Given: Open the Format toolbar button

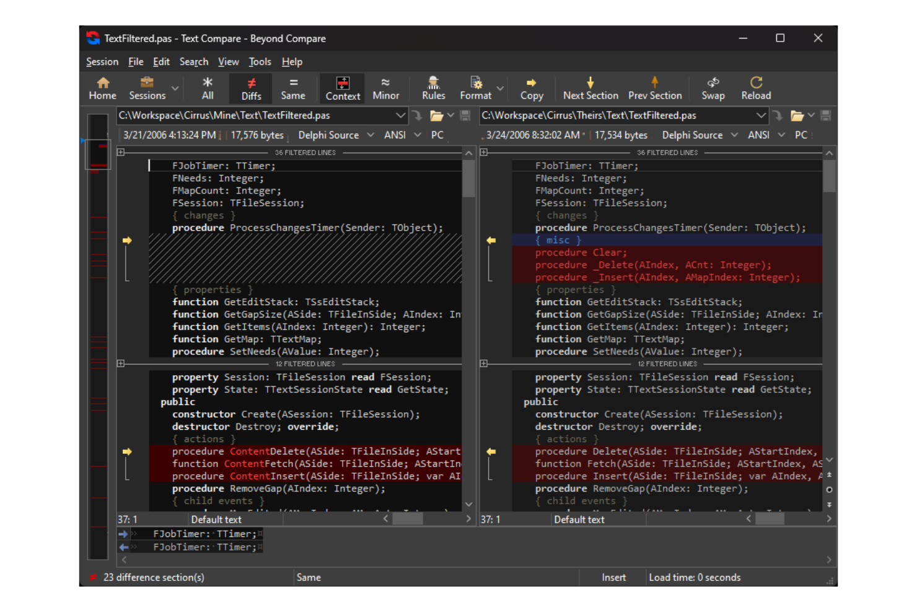Looking at the screenshot, I should pyautogui.click(x=476, y=88).
